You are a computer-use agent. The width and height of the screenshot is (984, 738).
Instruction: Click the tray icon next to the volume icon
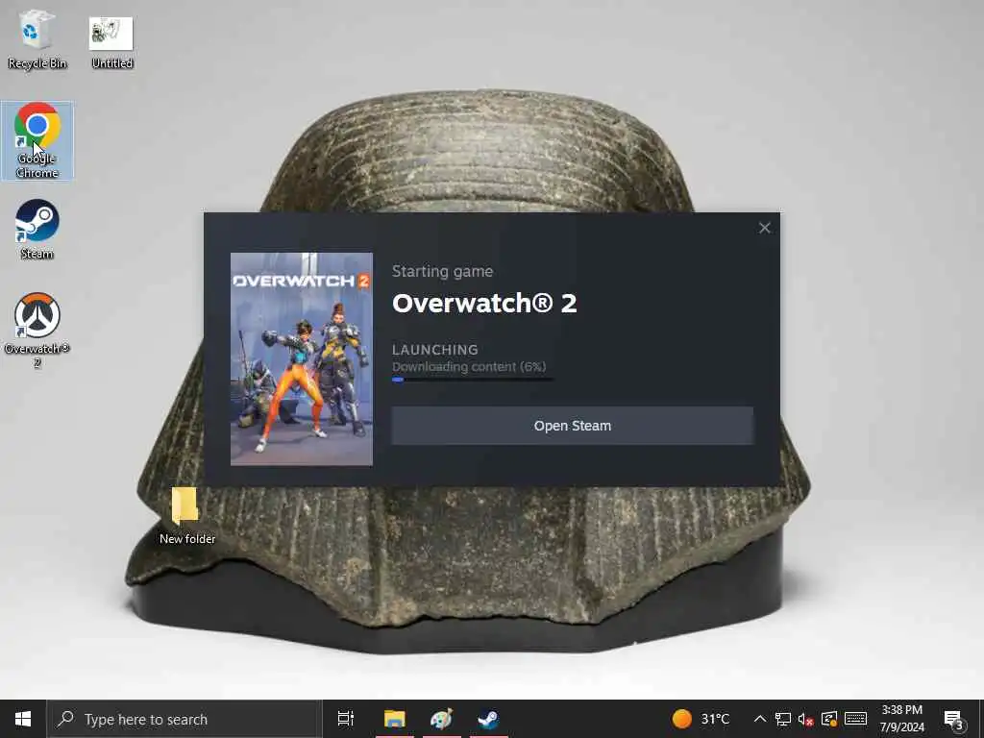(x=829, y=719)
